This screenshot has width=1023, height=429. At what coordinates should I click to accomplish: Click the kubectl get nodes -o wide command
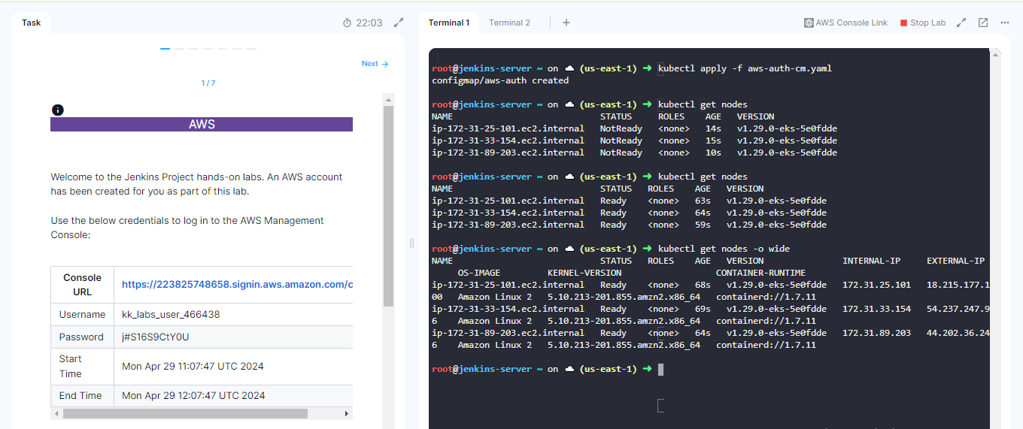click(x=724, y=249)
